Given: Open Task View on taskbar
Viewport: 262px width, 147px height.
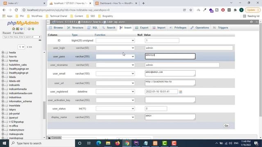Looking at the screenshot, I should [89, 143].
